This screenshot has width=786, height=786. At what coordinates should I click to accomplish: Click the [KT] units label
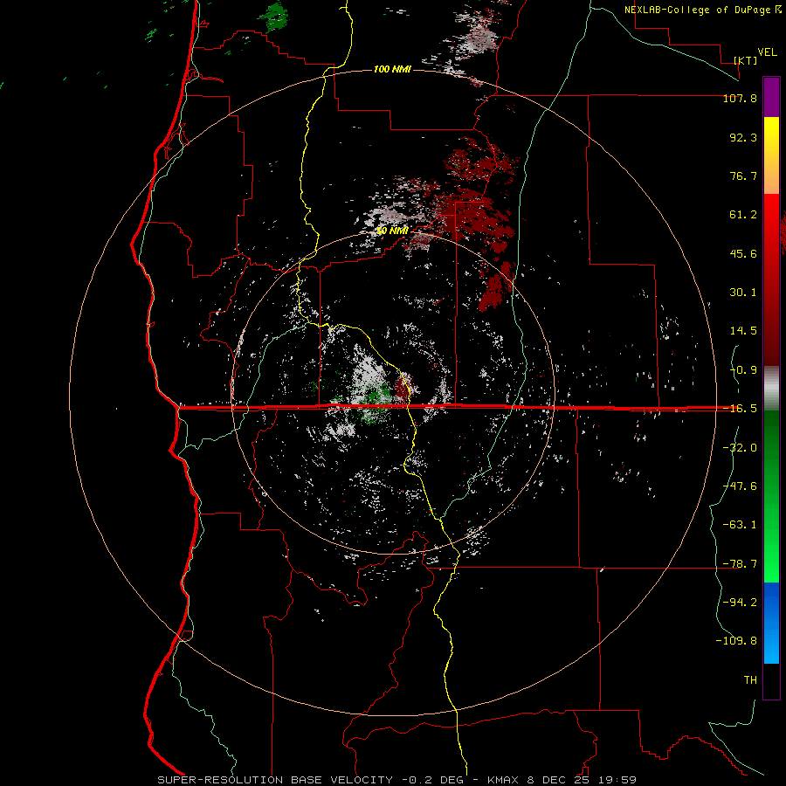point(746,60)
